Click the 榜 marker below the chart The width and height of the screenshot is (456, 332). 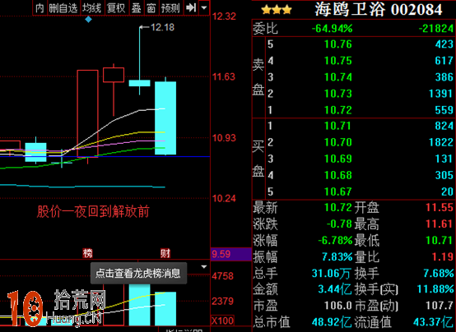87,253
